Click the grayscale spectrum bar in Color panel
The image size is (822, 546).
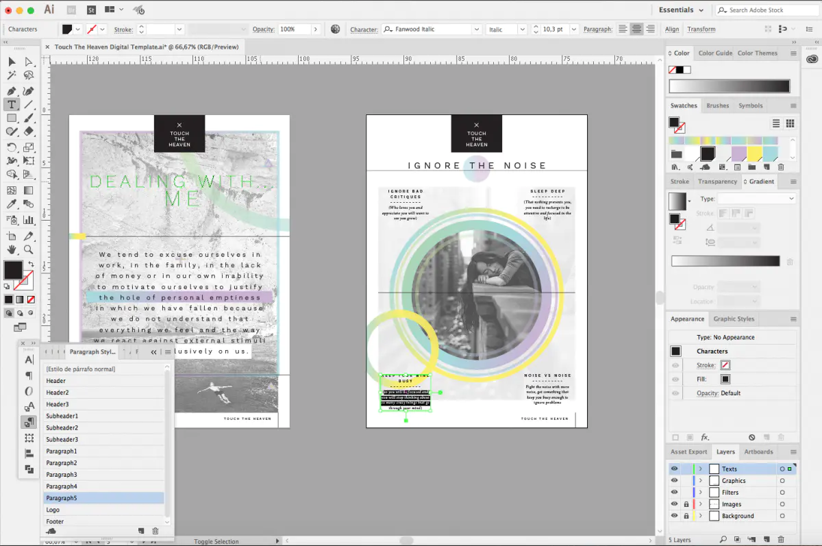coord(730,86)
